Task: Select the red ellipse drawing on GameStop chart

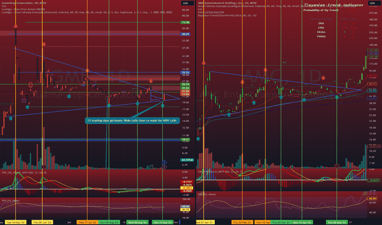Action: (30, 85)
